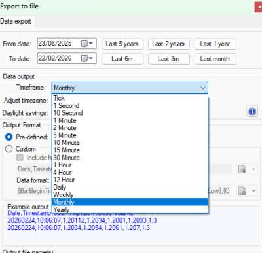The width and height of the screenshot is (262, 253).
Task: Pick 1 Hour timeframe option
Action: (130, 165)
